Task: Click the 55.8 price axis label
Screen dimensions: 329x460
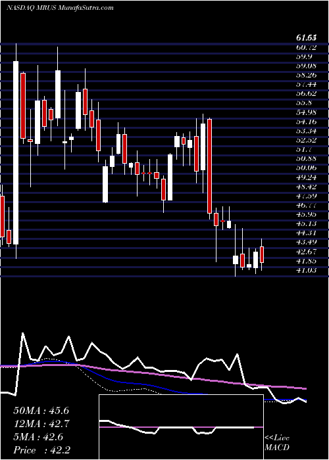Action: click(304, 103)
